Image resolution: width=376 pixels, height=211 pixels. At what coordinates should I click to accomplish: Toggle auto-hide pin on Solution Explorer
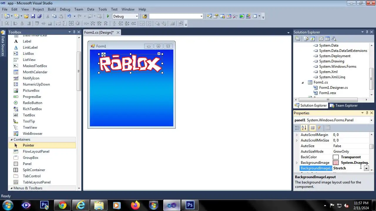(x=367, y=32)
